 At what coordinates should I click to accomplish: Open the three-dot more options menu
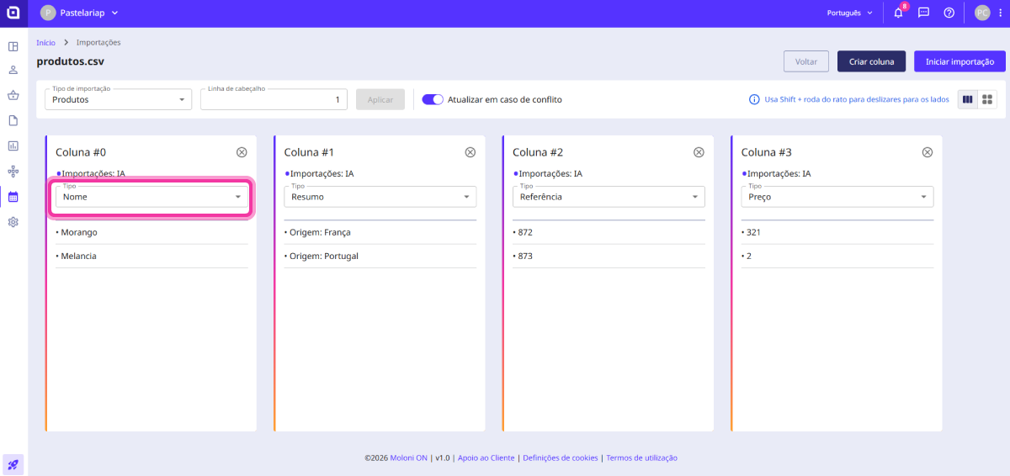[x=999, y=13]
